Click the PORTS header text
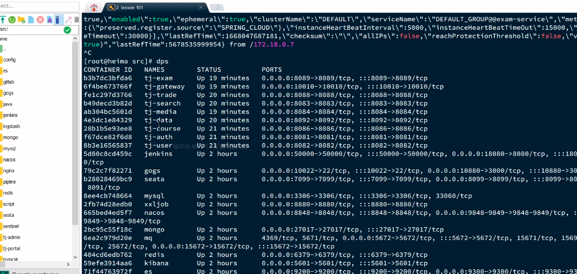Image resolution: width=577 pixels, height=274 pixels. 271,70
